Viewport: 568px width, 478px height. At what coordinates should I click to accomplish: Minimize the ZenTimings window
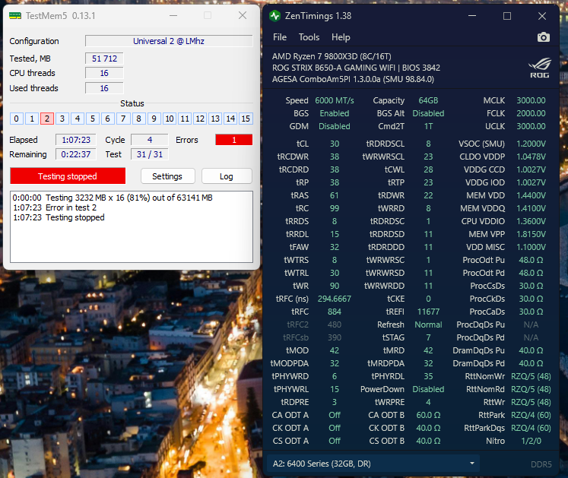[472, 16]
